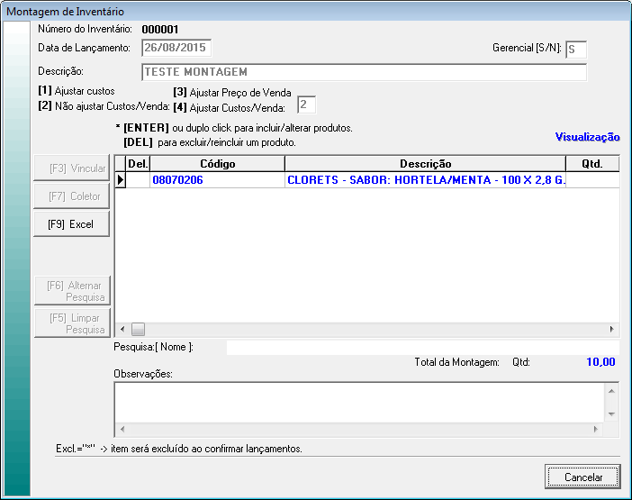Click the Descrição column header
Viewport: 632px width, 500px height.
point(425,164)
